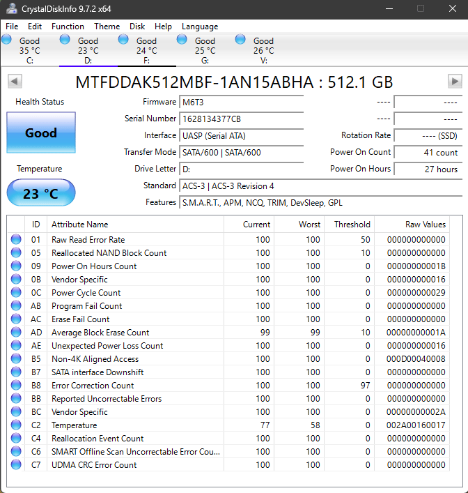Click the Power On Hours value
468x493 pixels.
click(428, 169)
